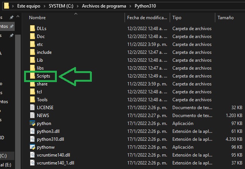Viewport: 245px width, 169px height.
Task: Sort by Nombre column header
Action: [x=37, y=18]
